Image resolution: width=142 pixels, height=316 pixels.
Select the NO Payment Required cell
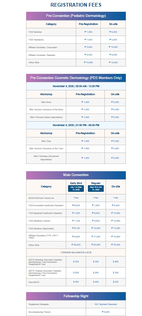pyautogui.click(x=106, y=304)
